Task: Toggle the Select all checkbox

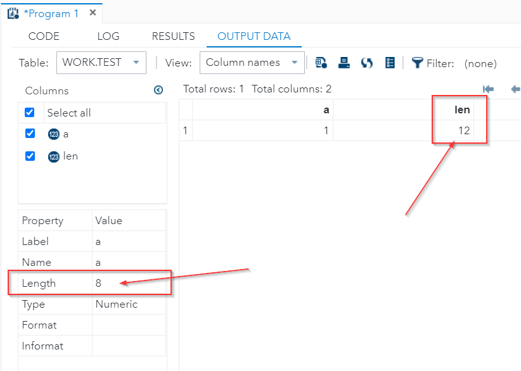Action: [29, 113]
